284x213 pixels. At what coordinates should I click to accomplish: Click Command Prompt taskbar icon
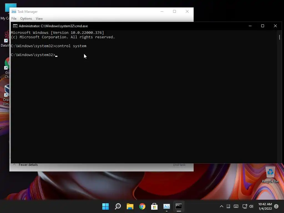tap(179, 206)
